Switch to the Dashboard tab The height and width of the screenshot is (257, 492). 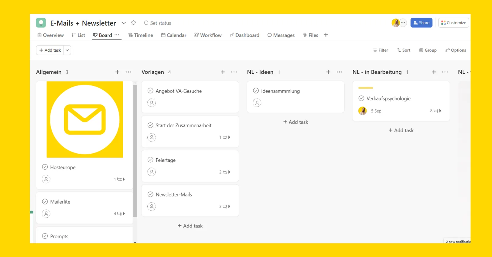(244, 35)
